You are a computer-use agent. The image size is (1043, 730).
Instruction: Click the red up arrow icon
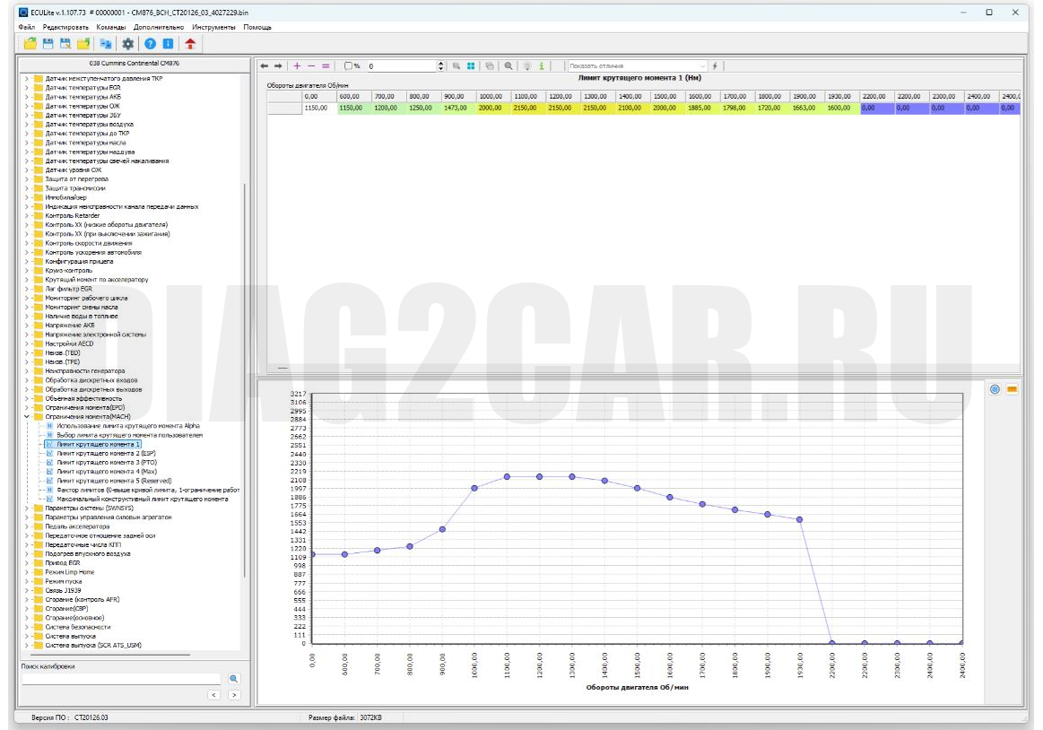click(190, 44)
